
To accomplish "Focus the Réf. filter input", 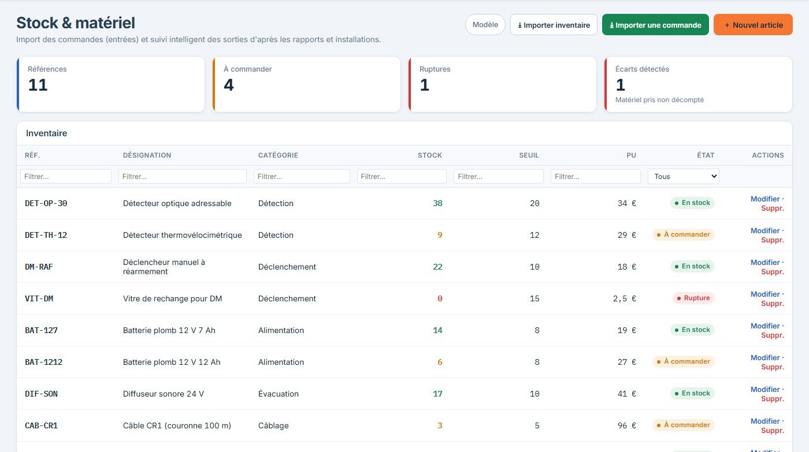I will [66, 177].
